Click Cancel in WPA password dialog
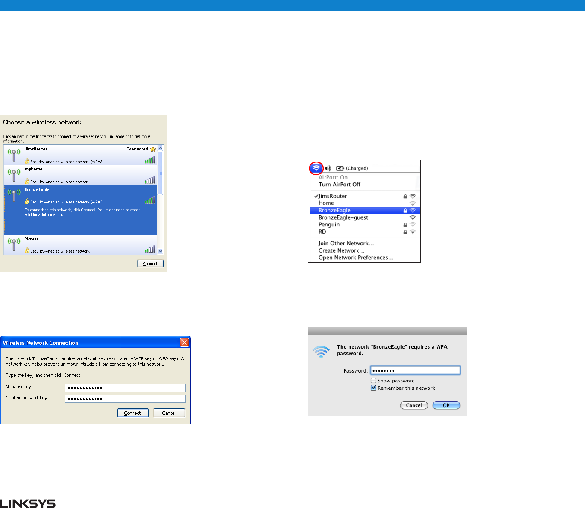The height and width of the screenshot is (508, 585). pos(414,405)
